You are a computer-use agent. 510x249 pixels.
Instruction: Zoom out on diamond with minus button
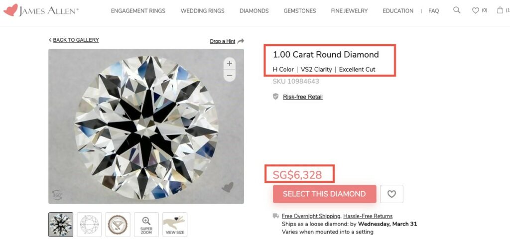click(x=229, y=76)
